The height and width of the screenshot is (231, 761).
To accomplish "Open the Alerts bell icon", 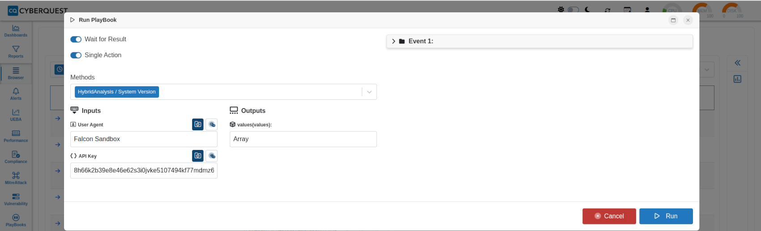I will click(16, 94).
